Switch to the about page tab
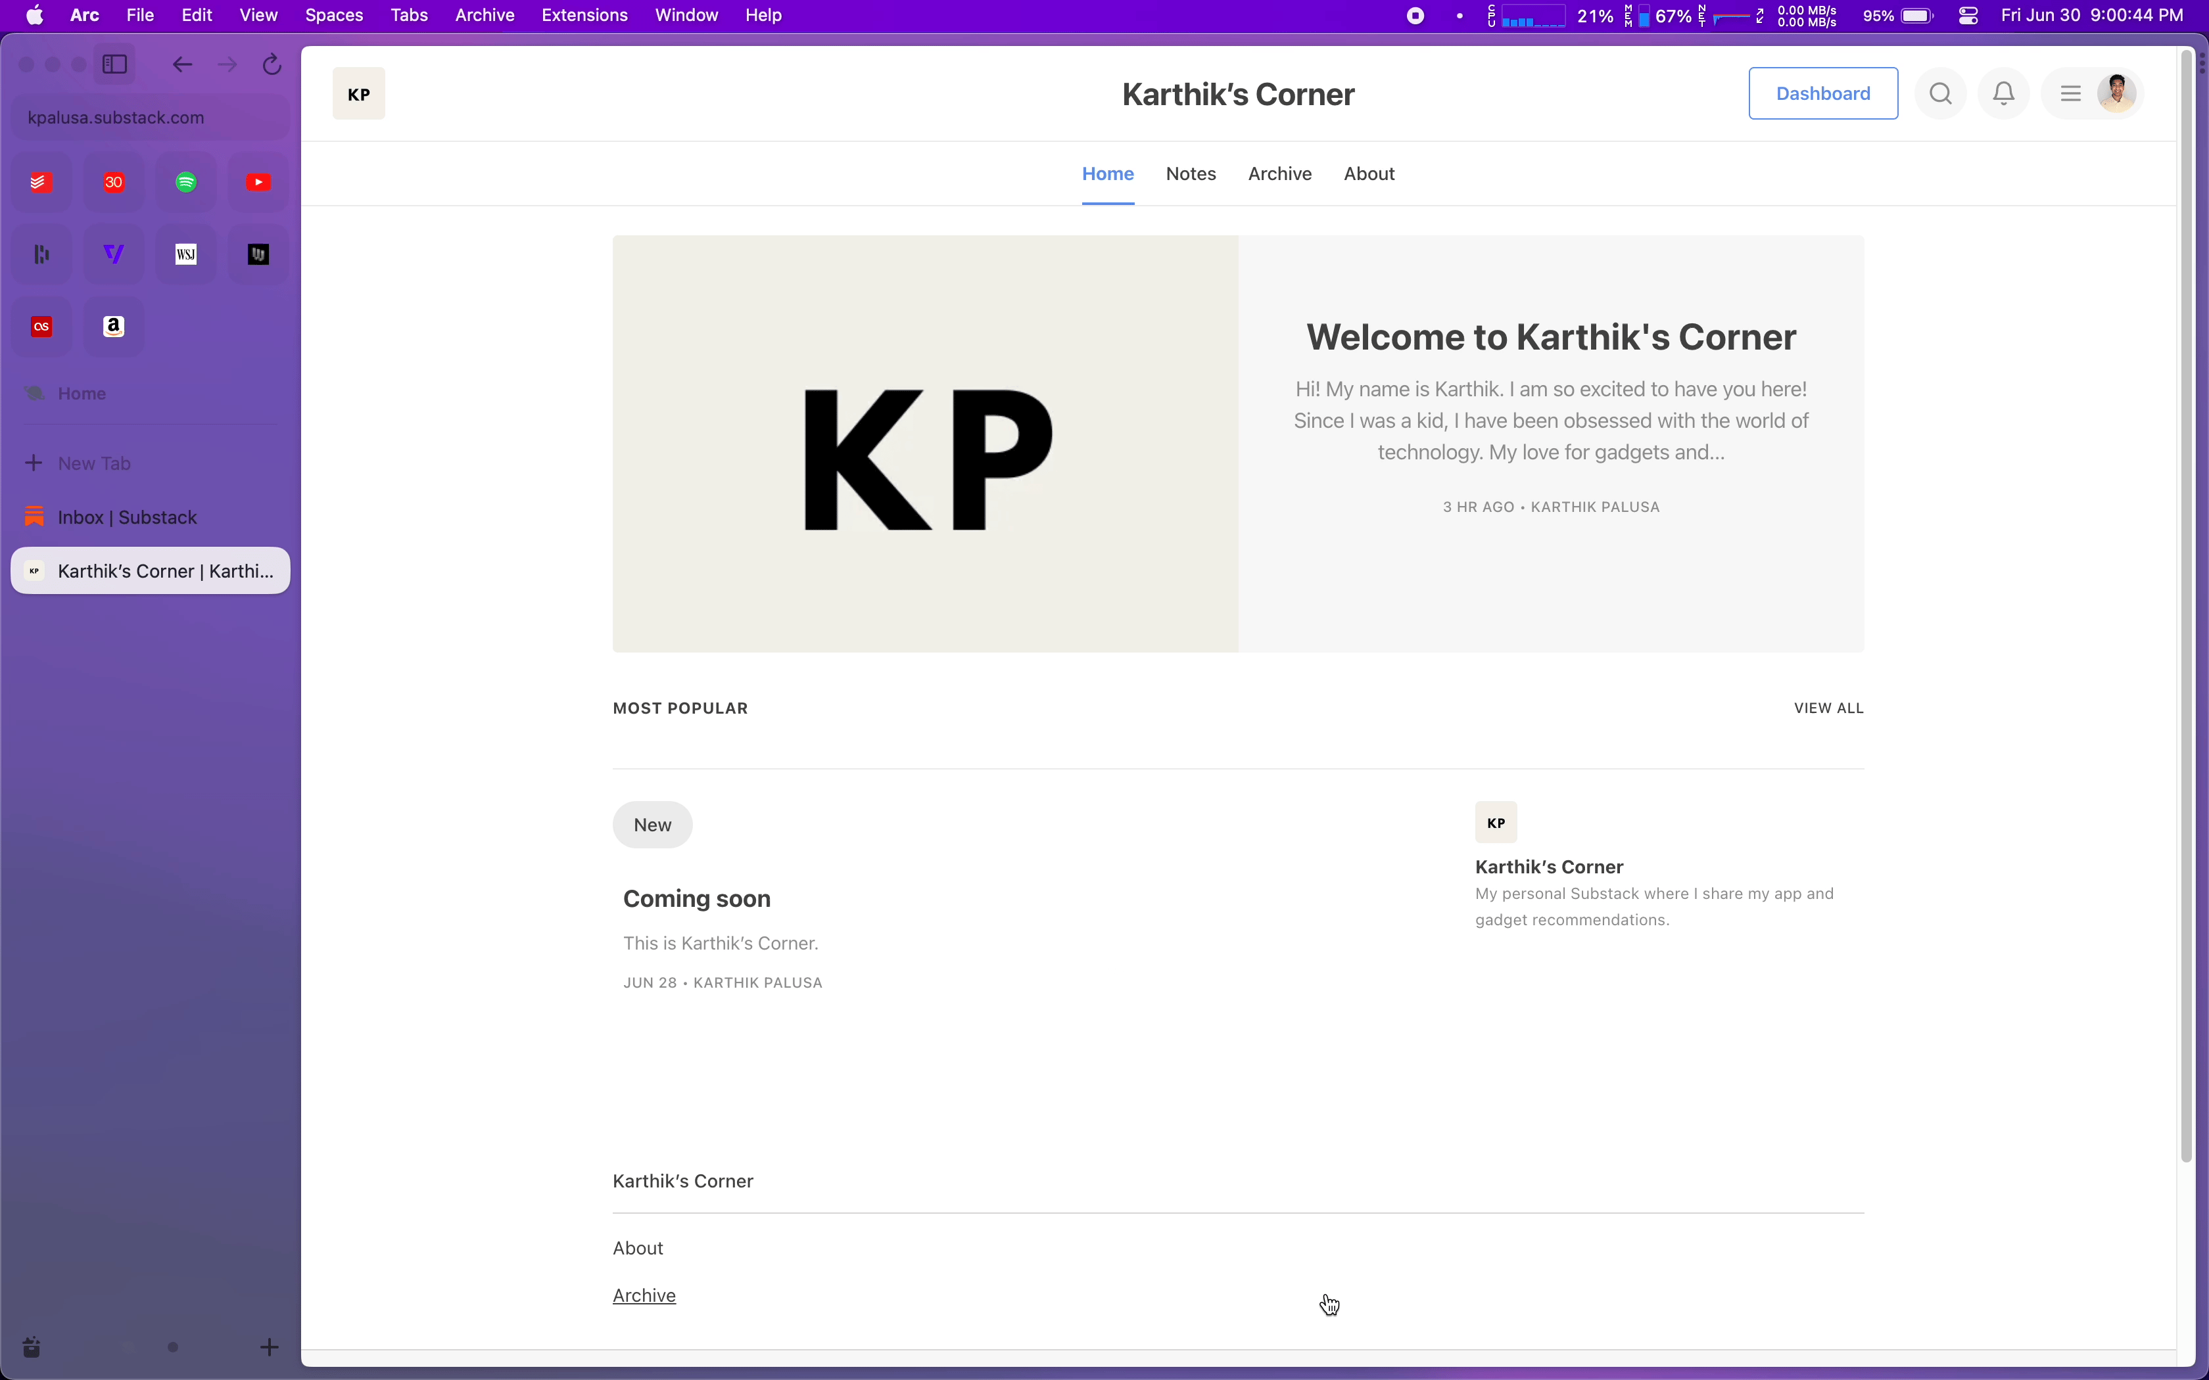The image size is (2209, 1380). (x=1370, y=173)
